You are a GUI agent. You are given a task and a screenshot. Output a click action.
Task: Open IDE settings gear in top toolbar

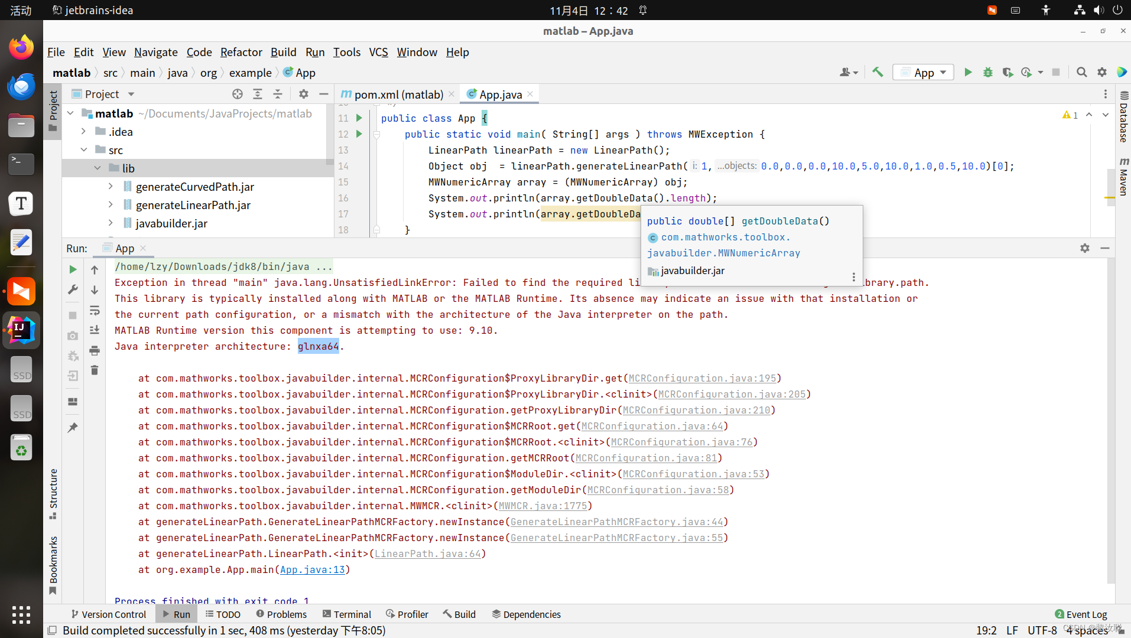(x=1102, y=72)
